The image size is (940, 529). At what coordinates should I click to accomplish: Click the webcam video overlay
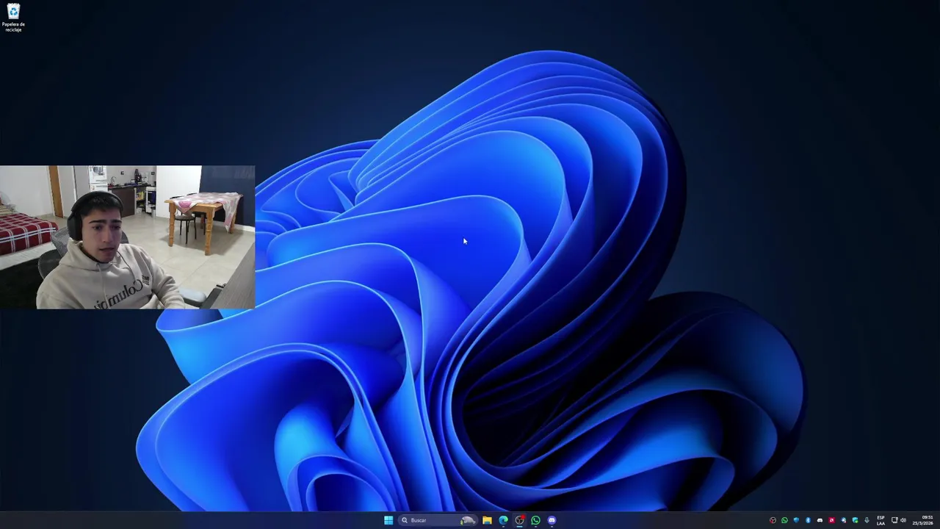(x=127, y=237)
